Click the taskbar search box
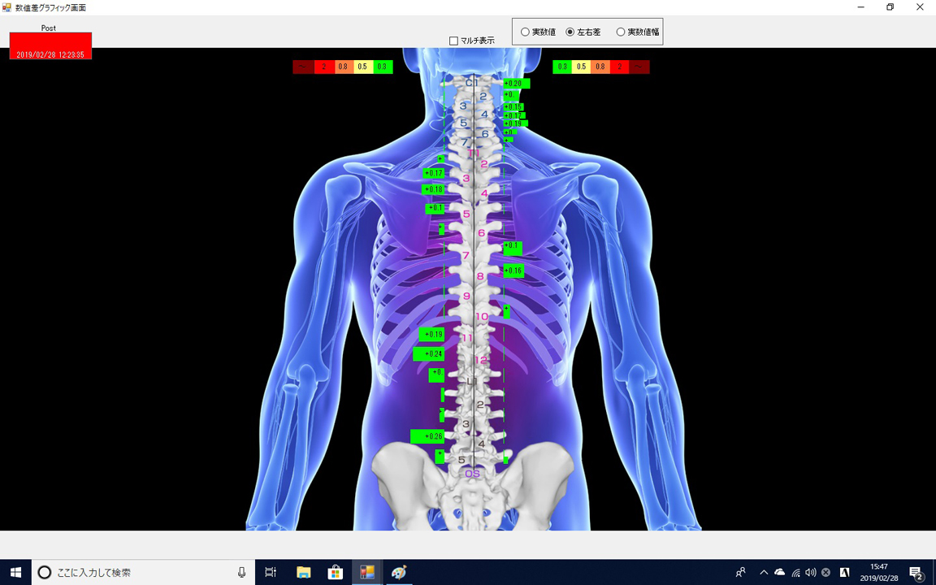This screenshot has height=585, width=936. (x=143, y=573)
